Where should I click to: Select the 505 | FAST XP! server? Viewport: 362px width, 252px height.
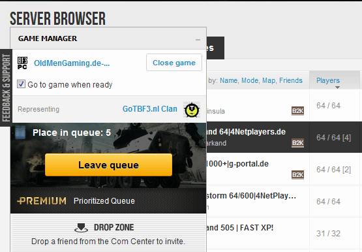284,233
